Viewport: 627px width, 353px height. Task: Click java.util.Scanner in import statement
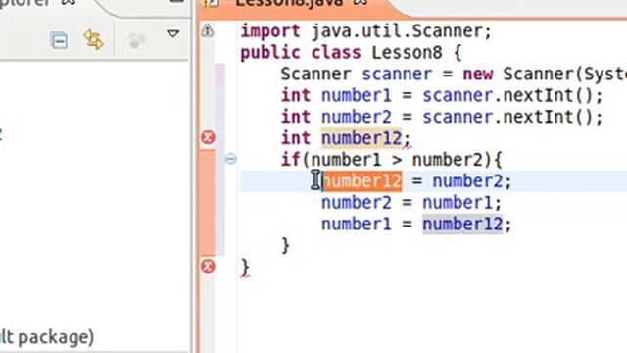[396, 31]
